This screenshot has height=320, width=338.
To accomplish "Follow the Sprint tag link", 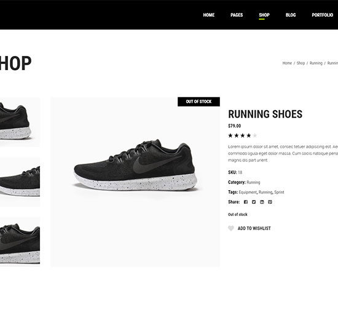I will (x=279, y=192).
